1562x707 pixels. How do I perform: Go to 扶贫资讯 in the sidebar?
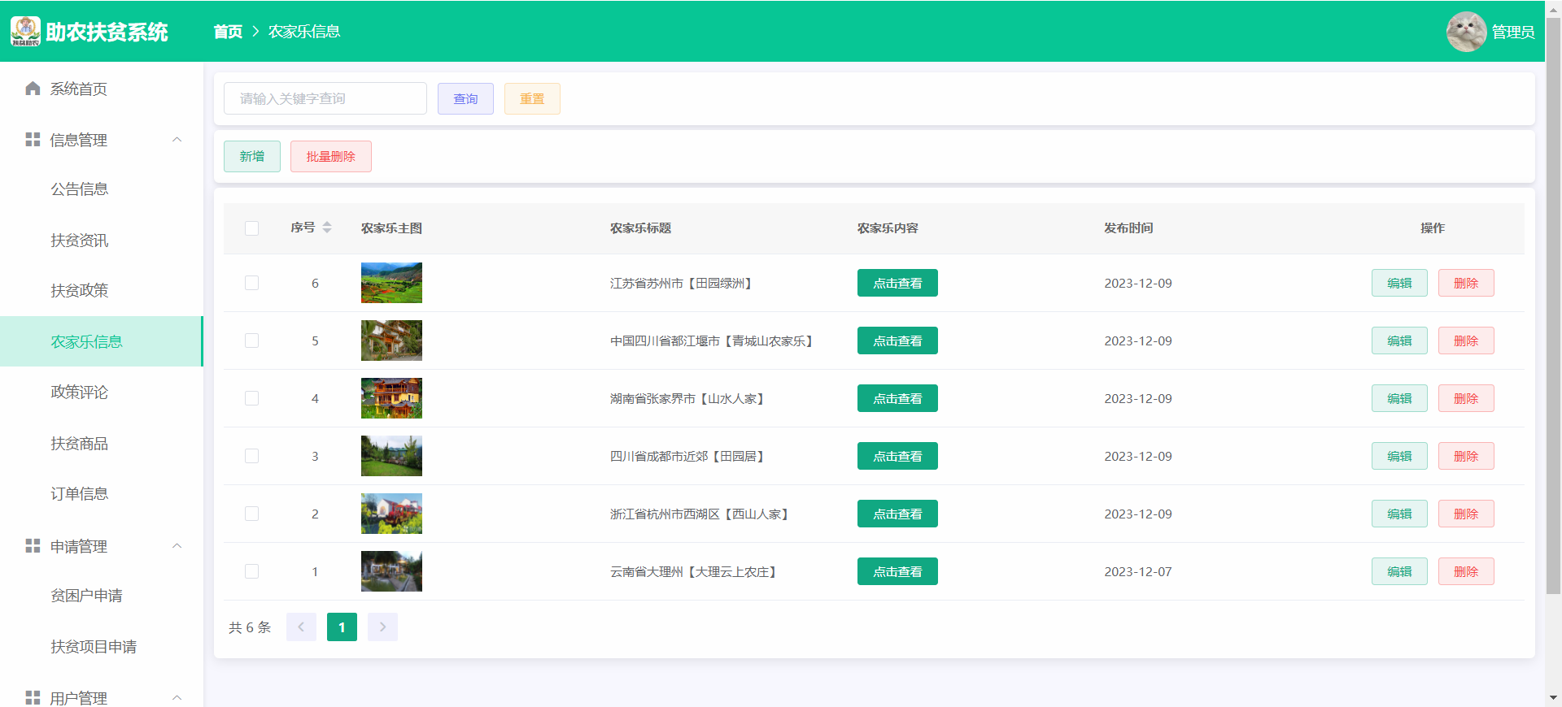click(x=102, y=241)
